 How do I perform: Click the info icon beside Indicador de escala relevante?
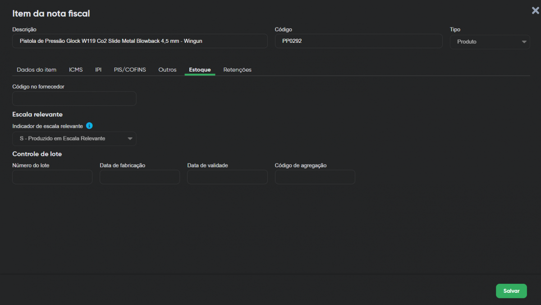(89, 126)
